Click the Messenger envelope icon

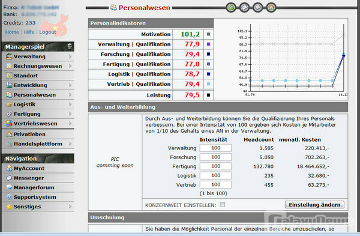9,178
